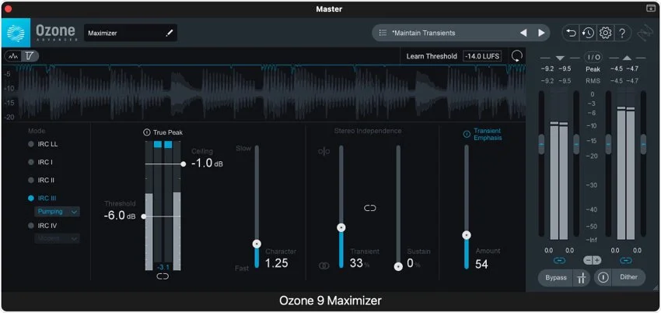Open the Dither options
The height and width of the screenshot is (313, 661).
628,277
